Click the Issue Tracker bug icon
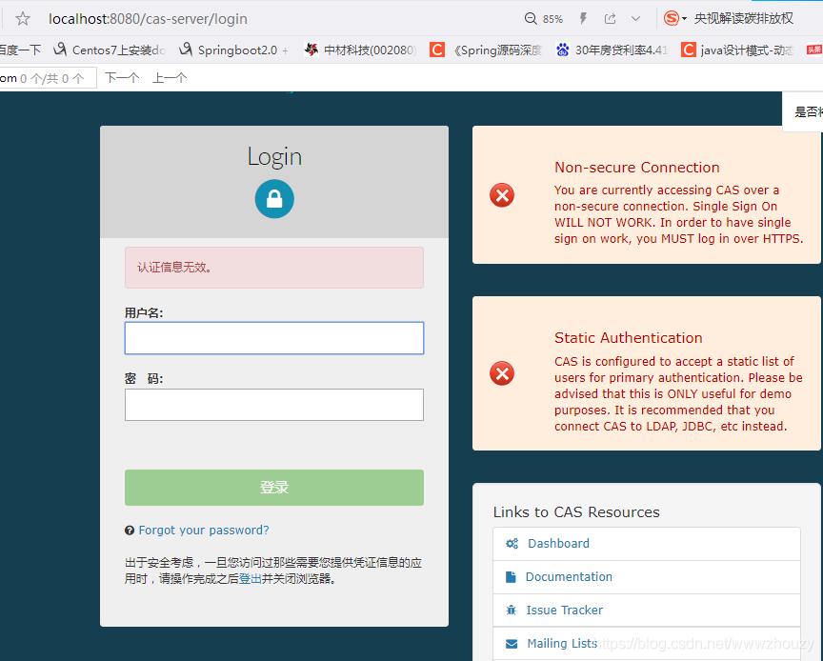 pos(511,611)
